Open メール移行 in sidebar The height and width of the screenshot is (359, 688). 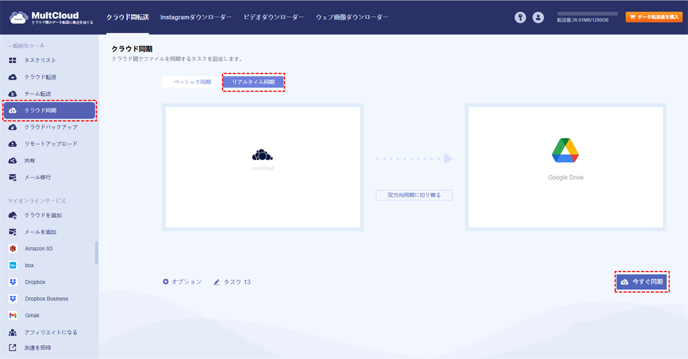click(38, 177)
